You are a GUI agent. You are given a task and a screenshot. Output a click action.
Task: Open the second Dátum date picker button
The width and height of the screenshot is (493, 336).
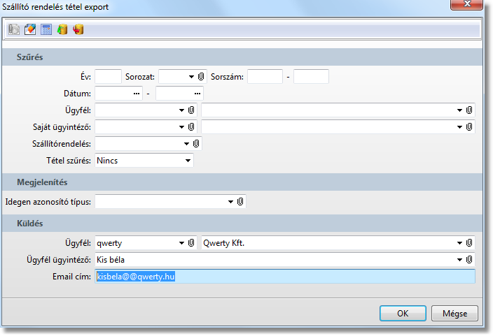(197, 94)
